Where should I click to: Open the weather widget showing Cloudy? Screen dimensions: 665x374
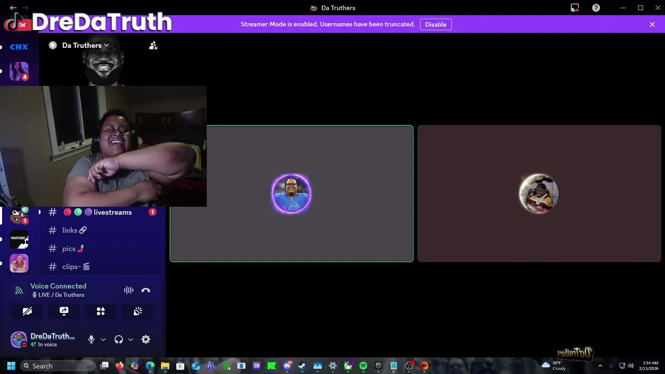tap(554, 366)
